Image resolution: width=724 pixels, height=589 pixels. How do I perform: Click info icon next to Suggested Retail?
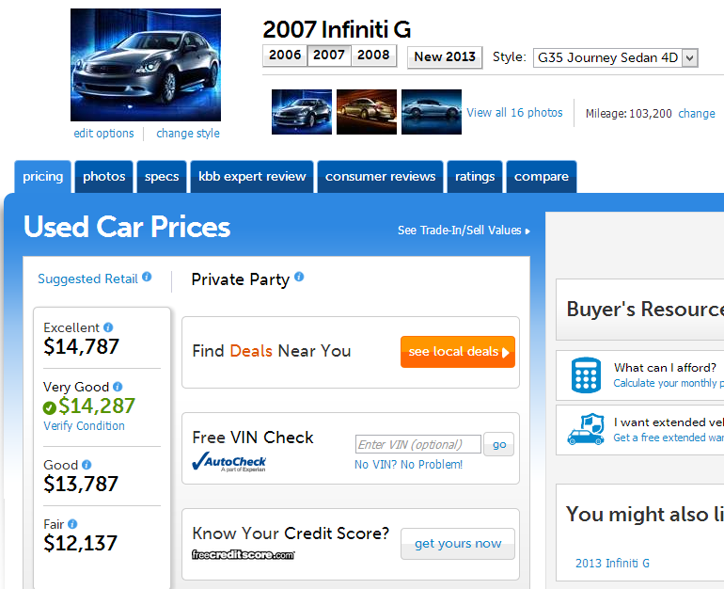point(147,278)
